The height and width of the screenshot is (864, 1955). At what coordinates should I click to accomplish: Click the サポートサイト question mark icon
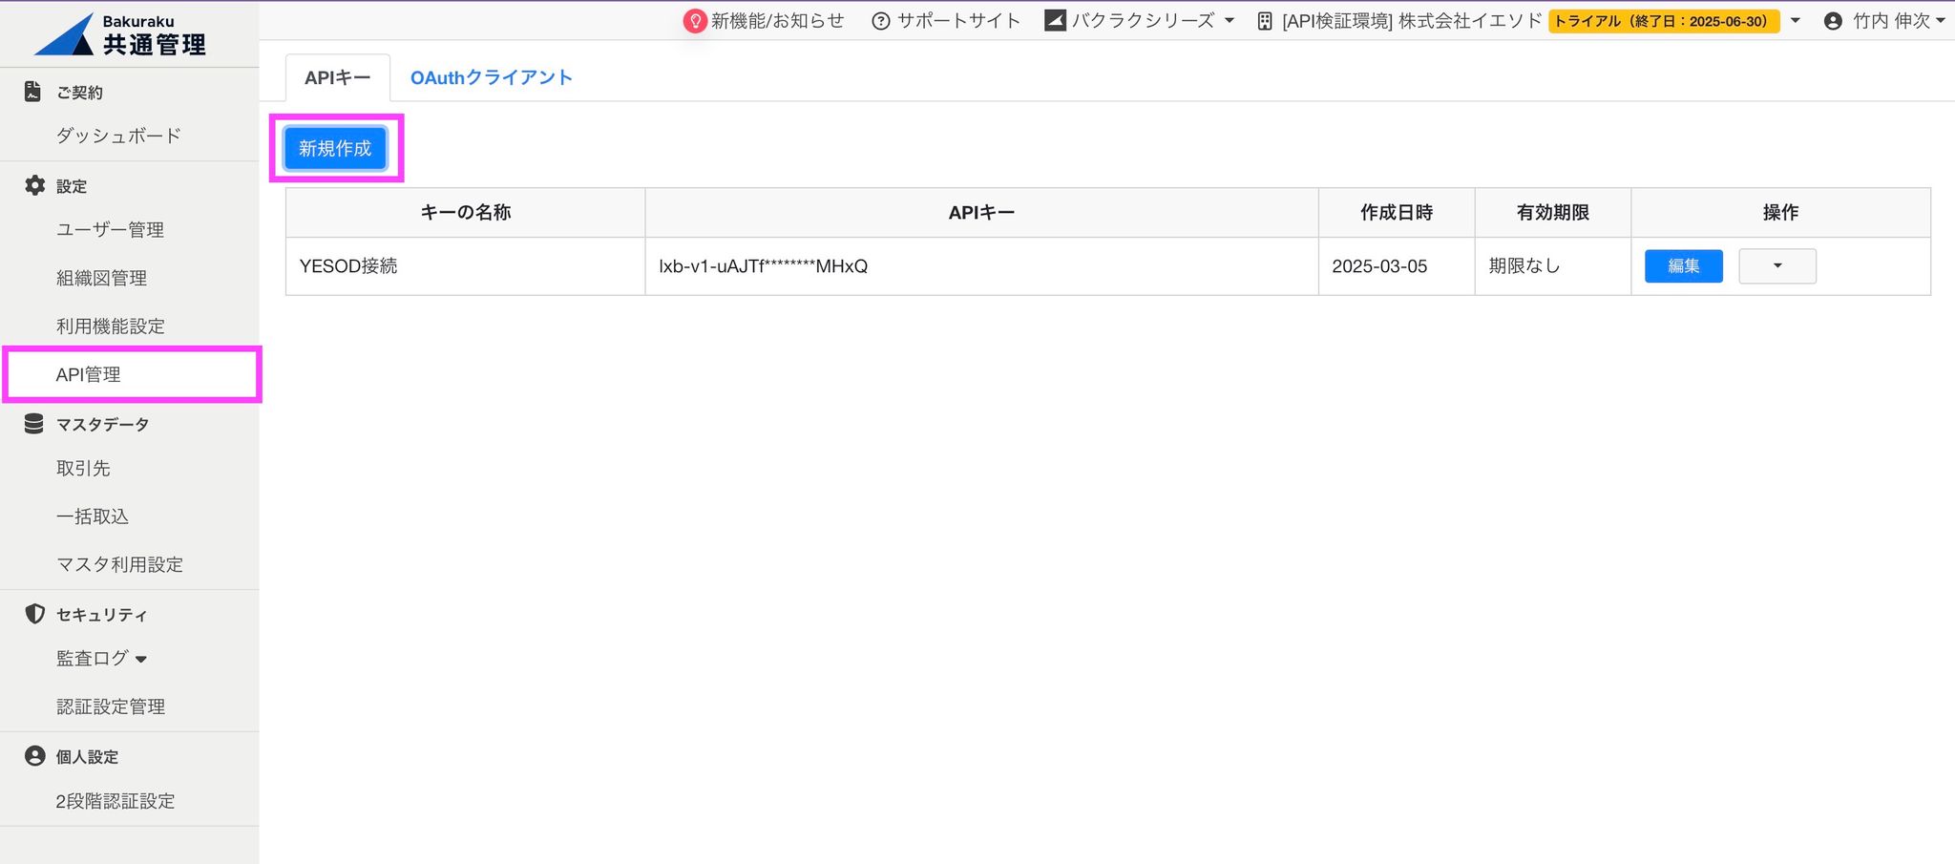(880, 19)
